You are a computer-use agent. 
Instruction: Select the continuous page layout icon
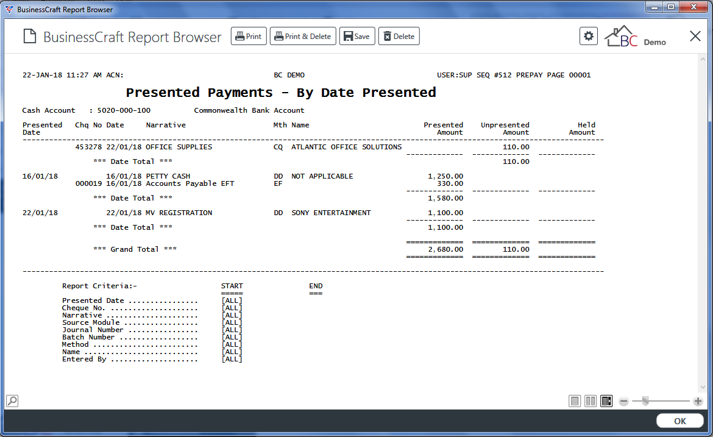(606, 401)
